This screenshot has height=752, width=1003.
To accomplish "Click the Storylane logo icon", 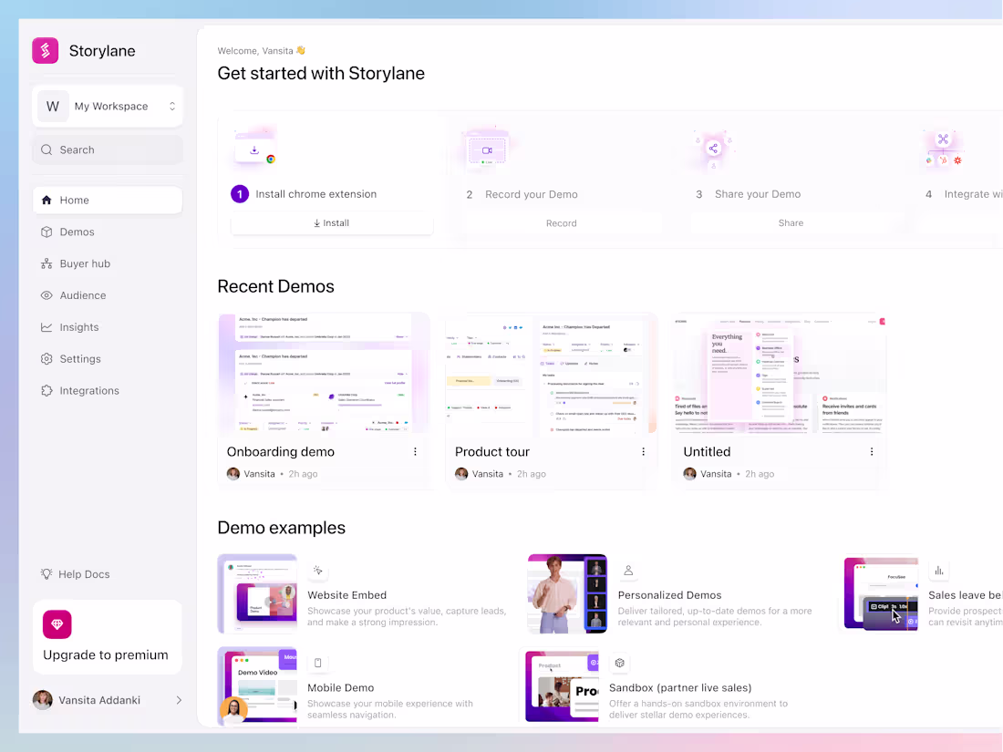I will pos(46,50).
